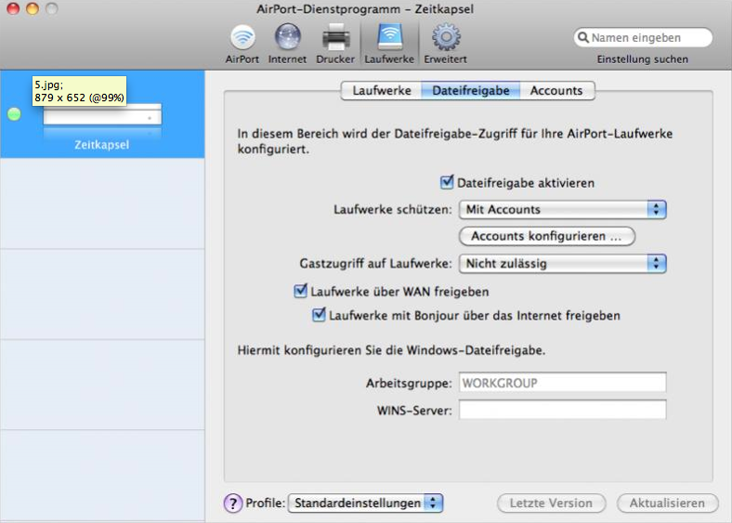Screen dimensions: 732x523
Task: Open the AirPort toolbar icon
Action: 242,39
